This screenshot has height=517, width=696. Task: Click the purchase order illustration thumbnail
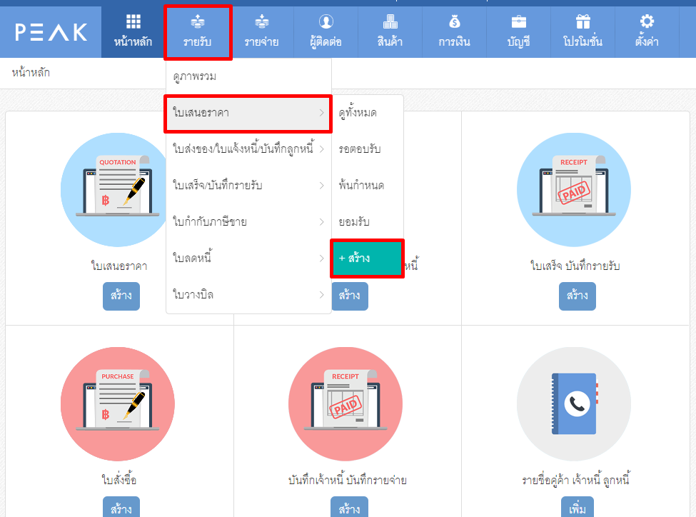118,403
